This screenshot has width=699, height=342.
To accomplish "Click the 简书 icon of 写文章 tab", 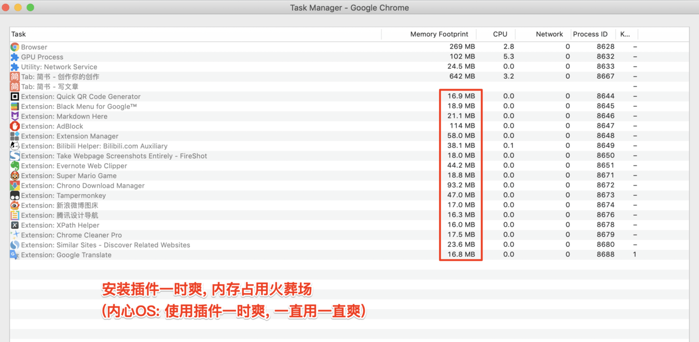I will [x=15, y=87].
